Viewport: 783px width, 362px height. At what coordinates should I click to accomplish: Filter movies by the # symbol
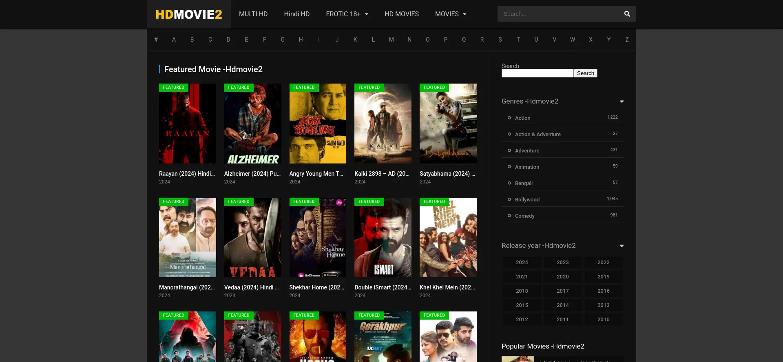[x=156, y=40]
